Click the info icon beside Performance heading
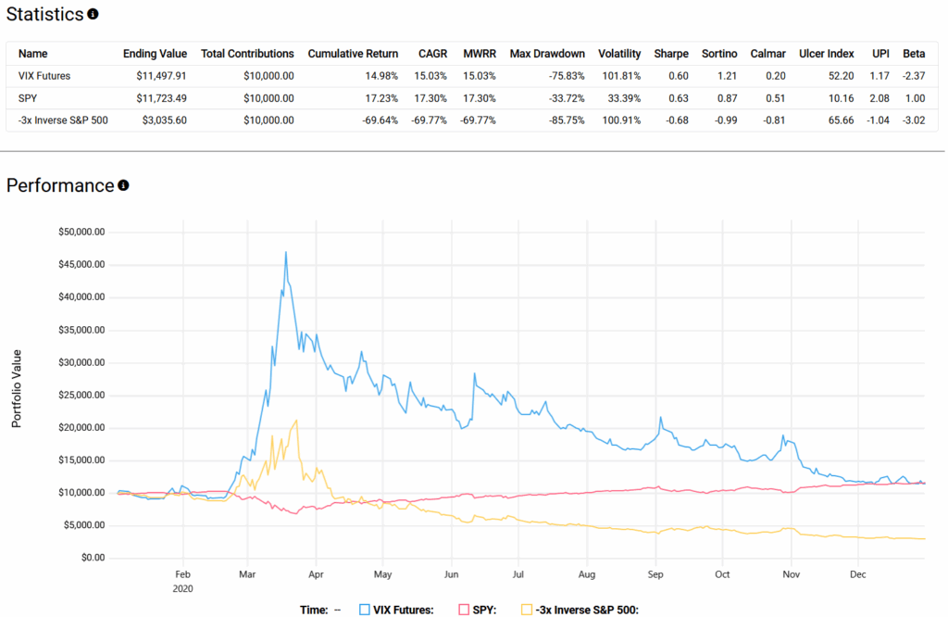 tap(123, 185)
